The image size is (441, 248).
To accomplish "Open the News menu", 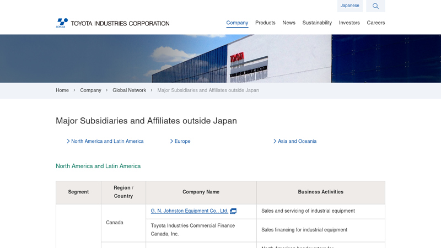I will tap(289, 23).
